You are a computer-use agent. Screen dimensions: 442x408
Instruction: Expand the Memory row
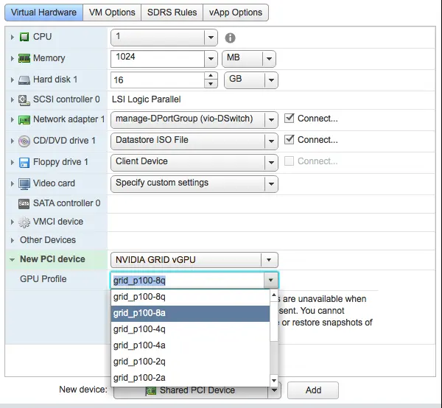(x=12, y=58)
